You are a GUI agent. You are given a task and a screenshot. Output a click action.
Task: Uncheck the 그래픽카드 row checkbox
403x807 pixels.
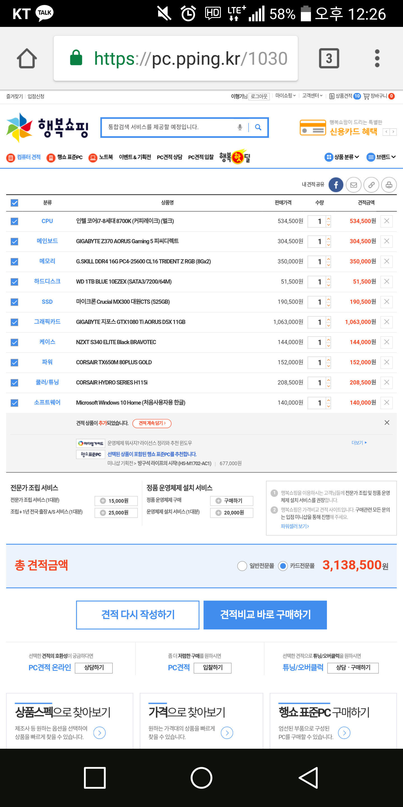14,322
